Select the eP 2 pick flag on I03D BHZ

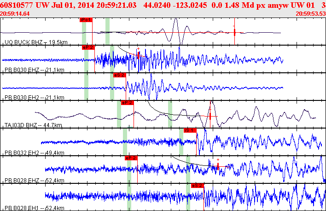point(128,103)
